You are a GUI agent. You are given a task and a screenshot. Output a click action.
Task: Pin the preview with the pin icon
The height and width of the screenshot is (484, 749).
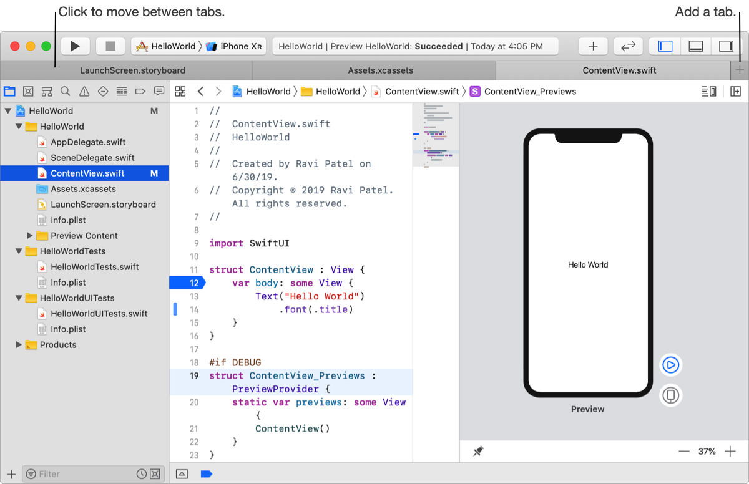[478, 451]
